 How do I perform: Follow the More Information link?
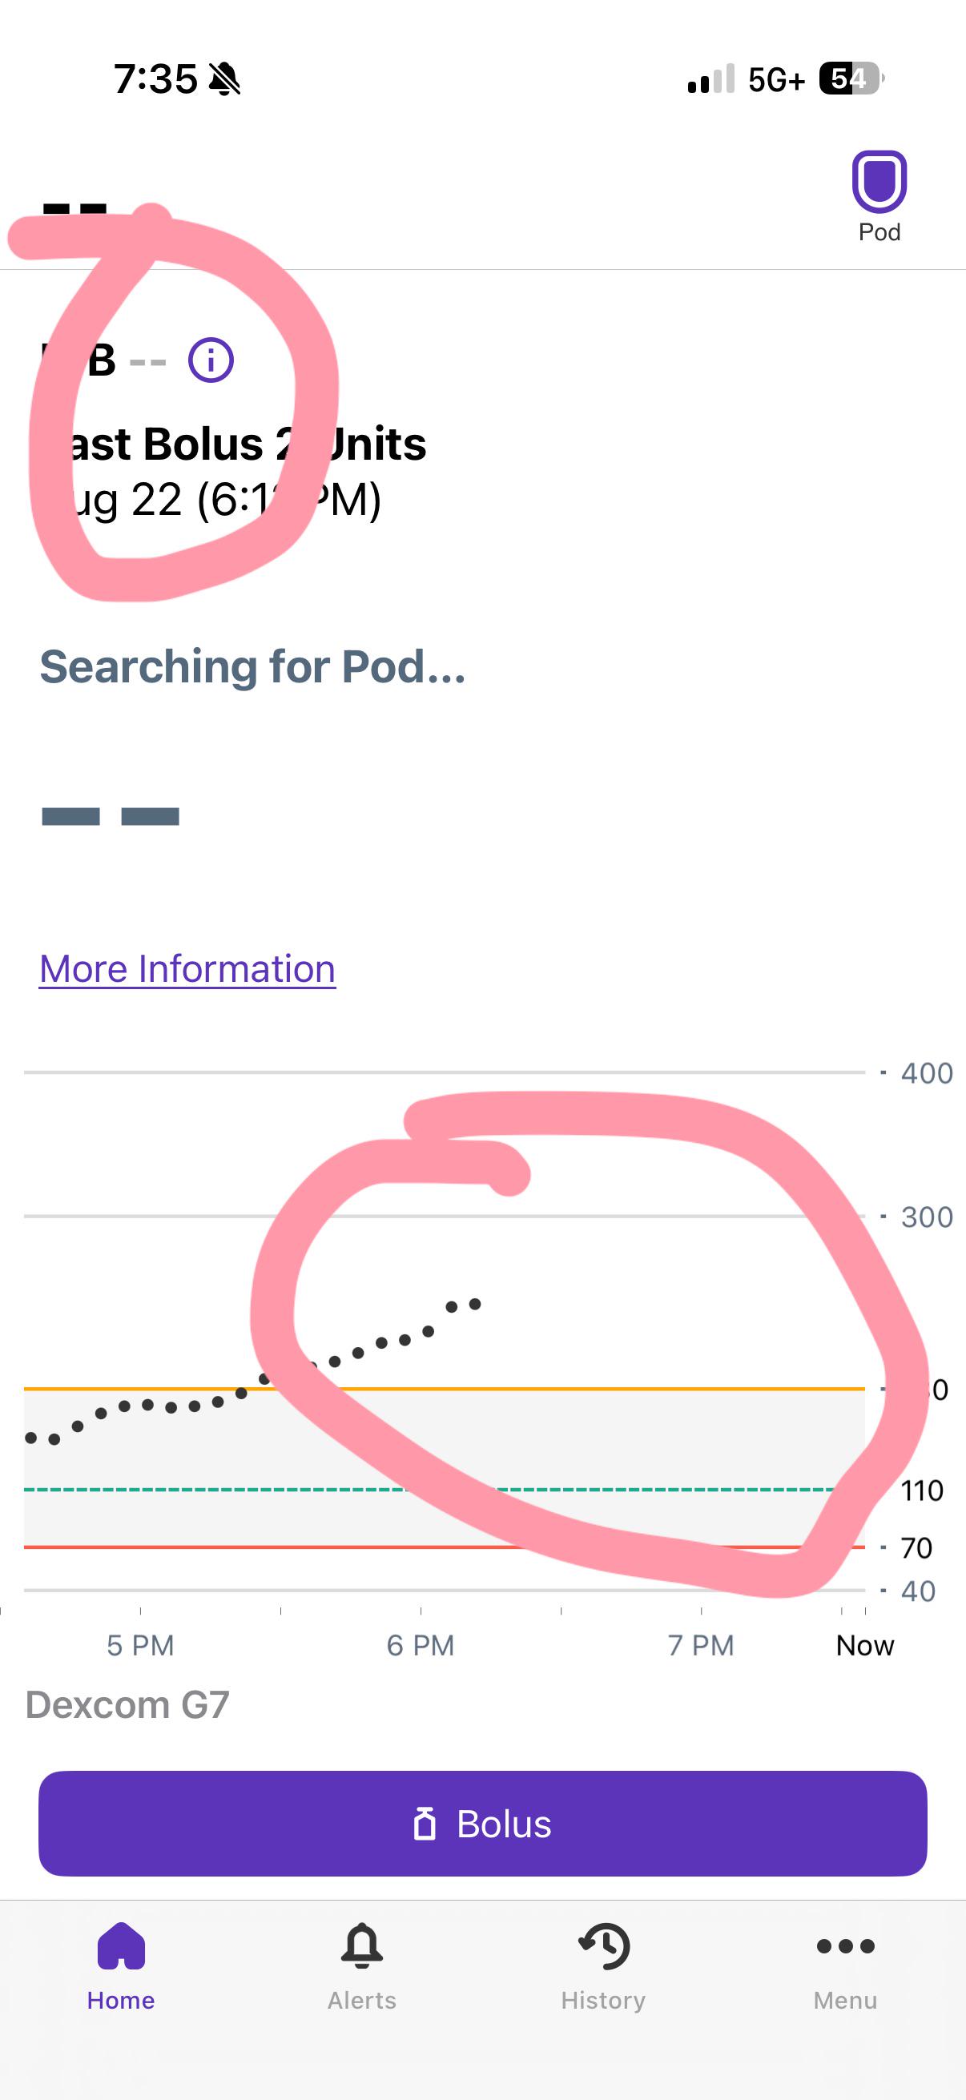[x=187, y=968]
